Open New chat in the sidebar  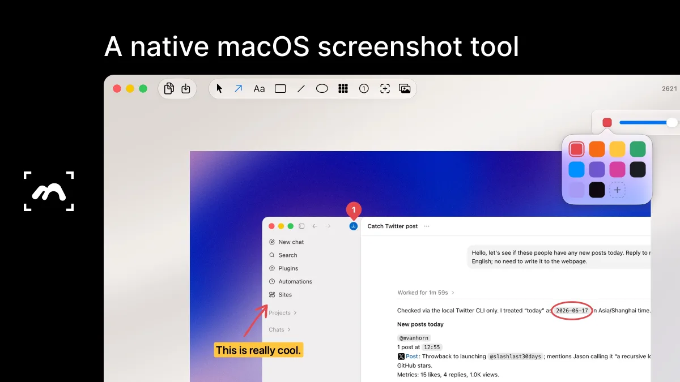coord(286,242)
